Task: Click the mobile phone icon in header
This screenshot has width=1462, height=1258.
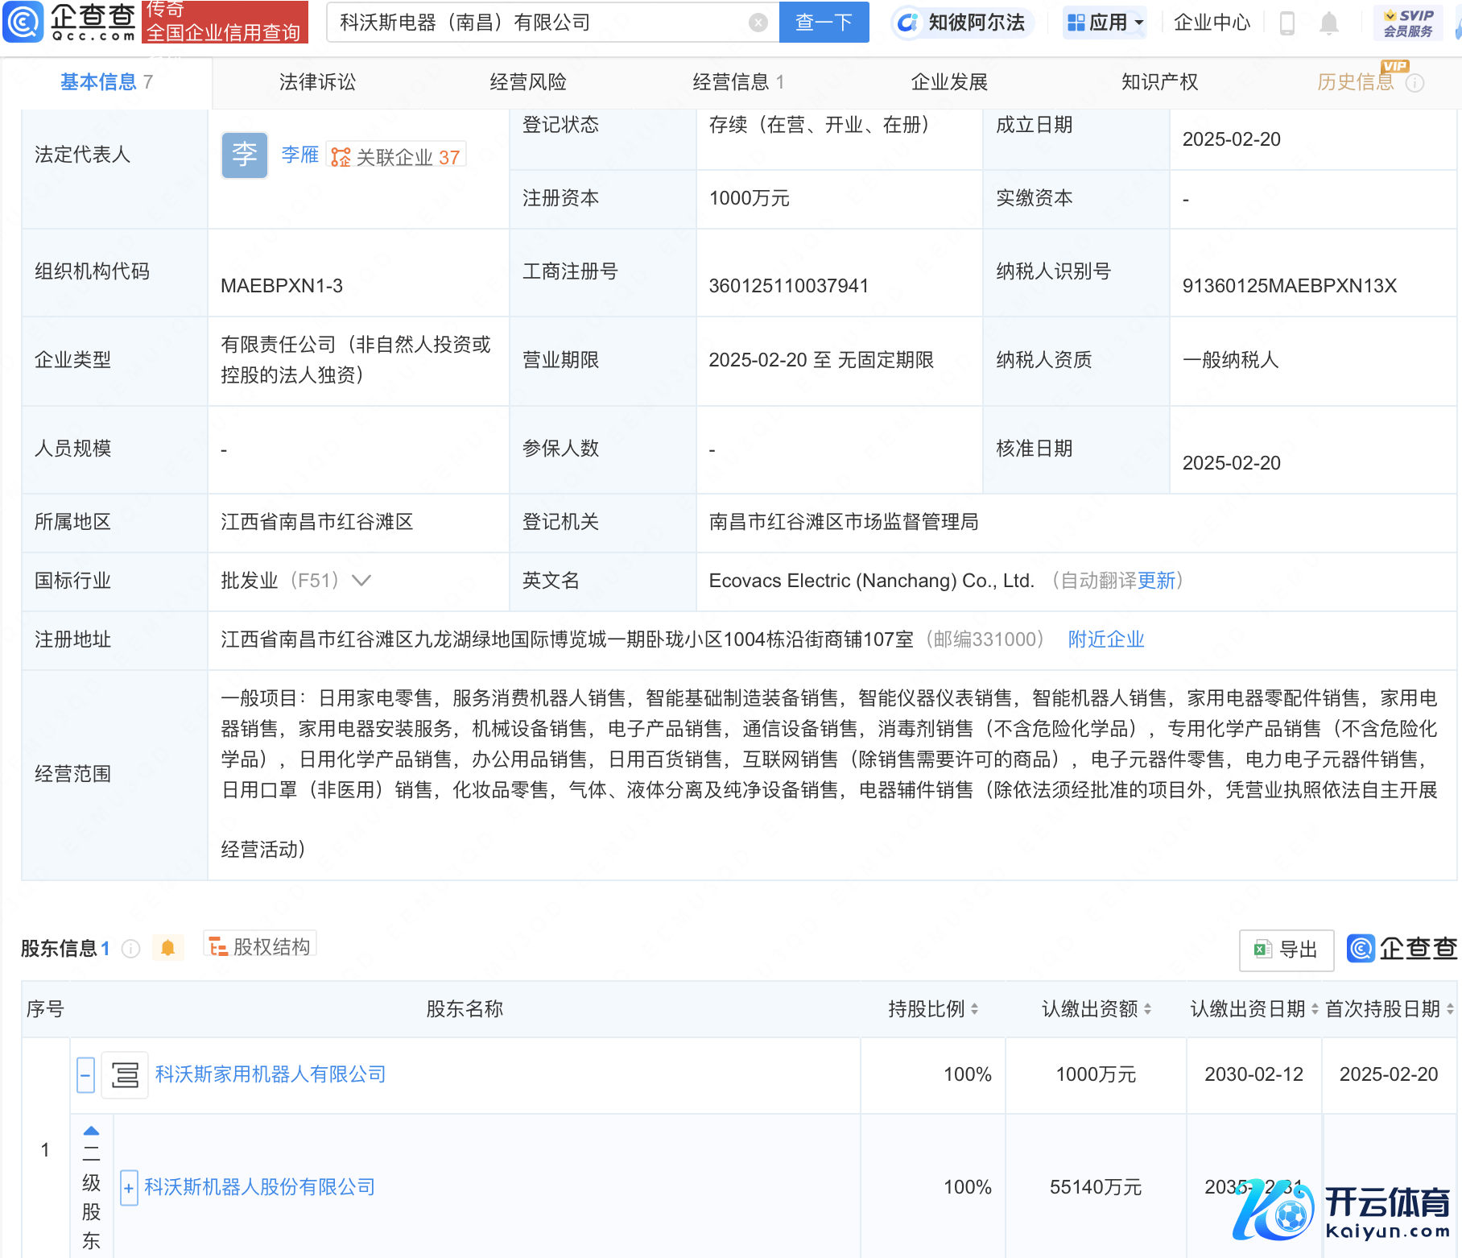Action: (1286, 23)
